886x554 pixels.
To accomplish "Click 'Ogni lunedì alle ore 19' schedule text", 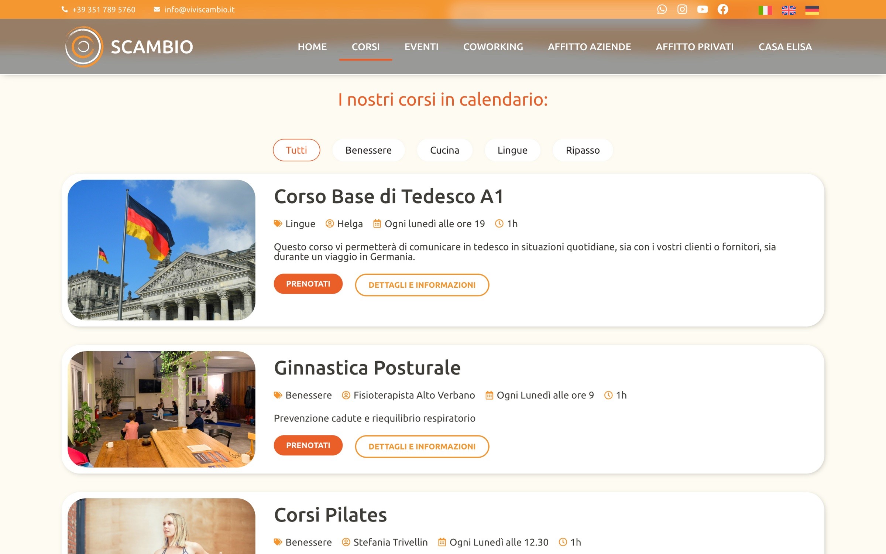I will [435, 224].
